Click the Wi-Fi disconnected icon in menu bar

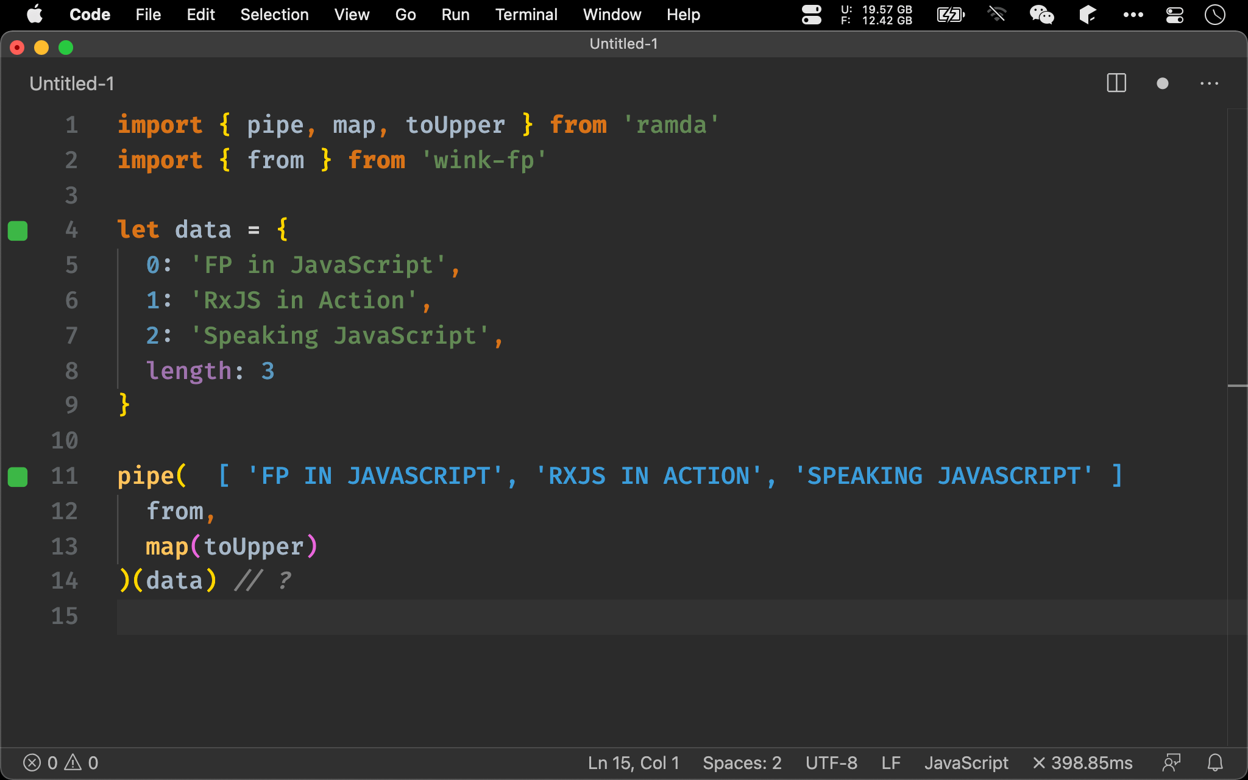coord(997,14)
